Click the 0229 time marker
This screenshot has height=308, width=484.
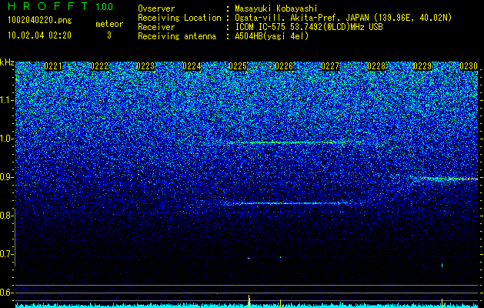(422, 66)
